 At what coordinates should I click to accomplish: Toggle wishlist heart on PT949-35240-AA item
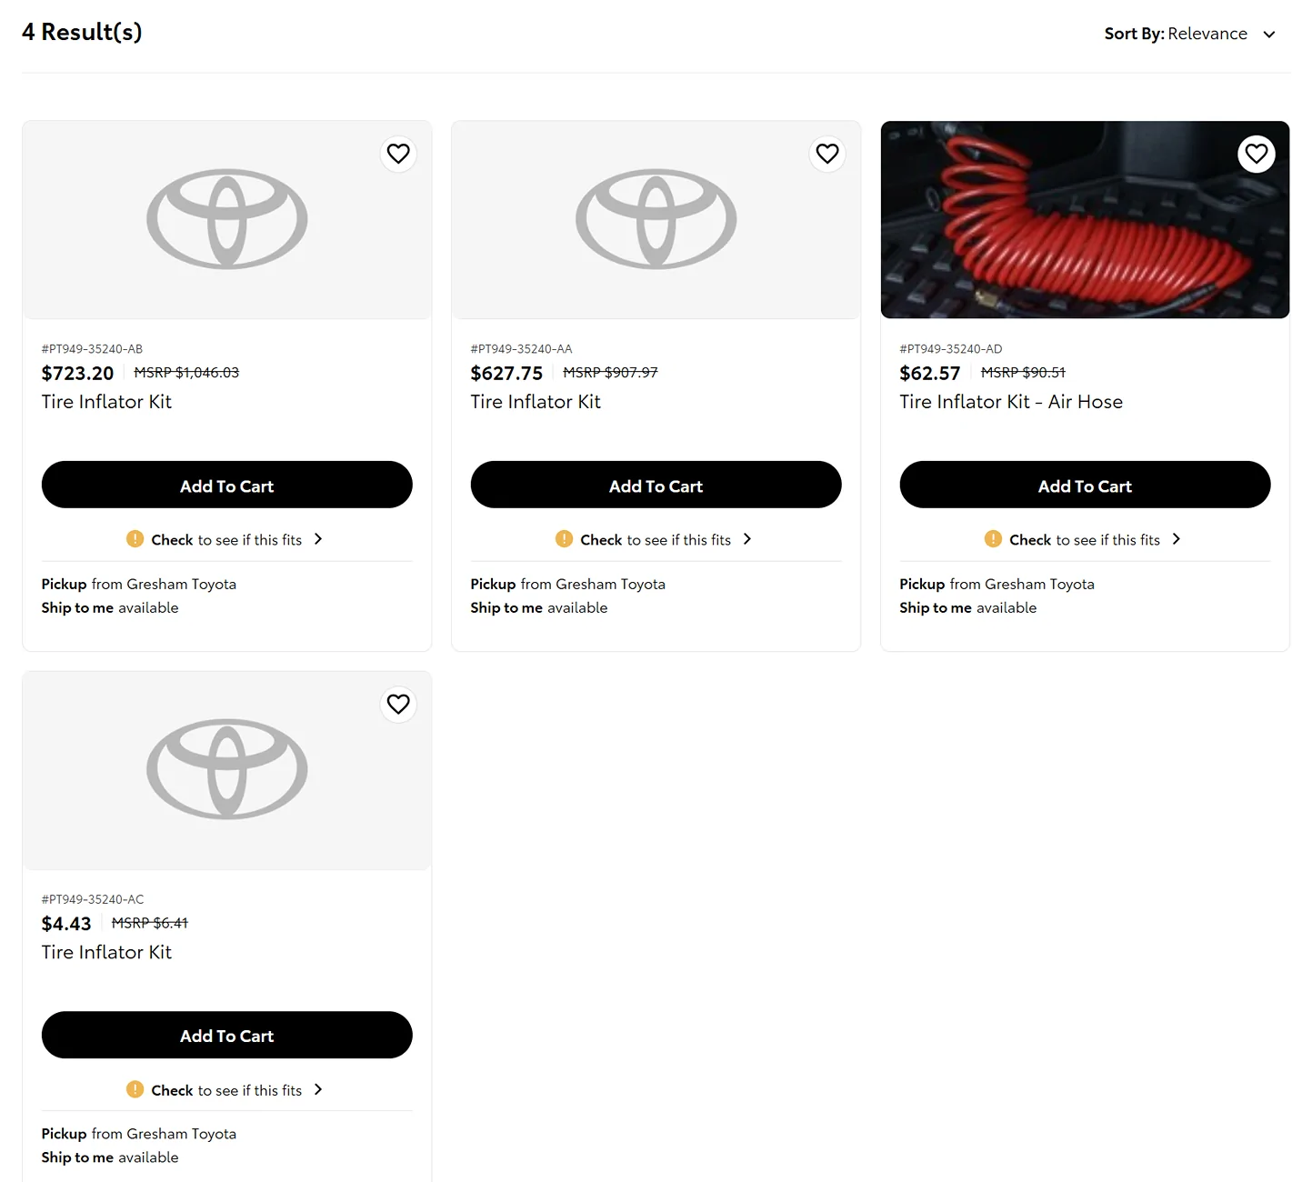point(827,154)
